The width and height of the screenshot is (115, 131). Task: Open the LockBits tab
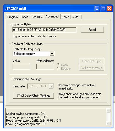[x=37, y=17]
